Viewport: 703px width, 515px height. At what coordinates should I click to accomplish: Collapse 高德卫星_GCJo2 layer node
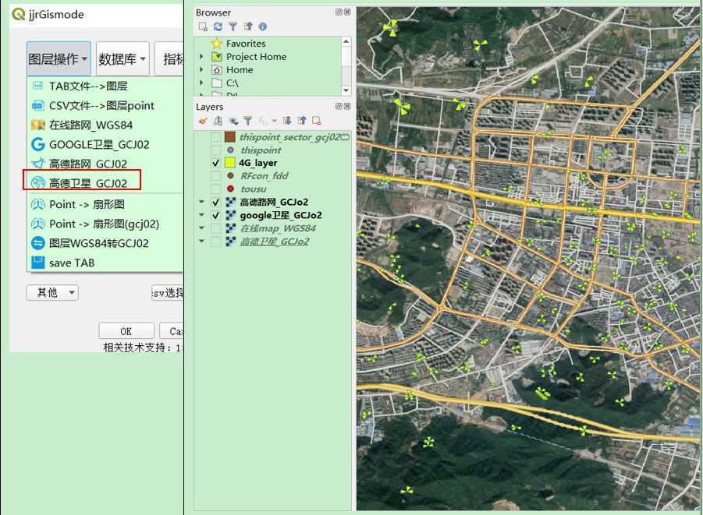(202, 241)
